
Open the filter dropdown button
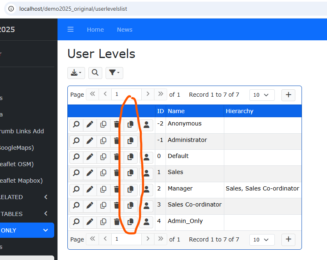pos(114,73)
